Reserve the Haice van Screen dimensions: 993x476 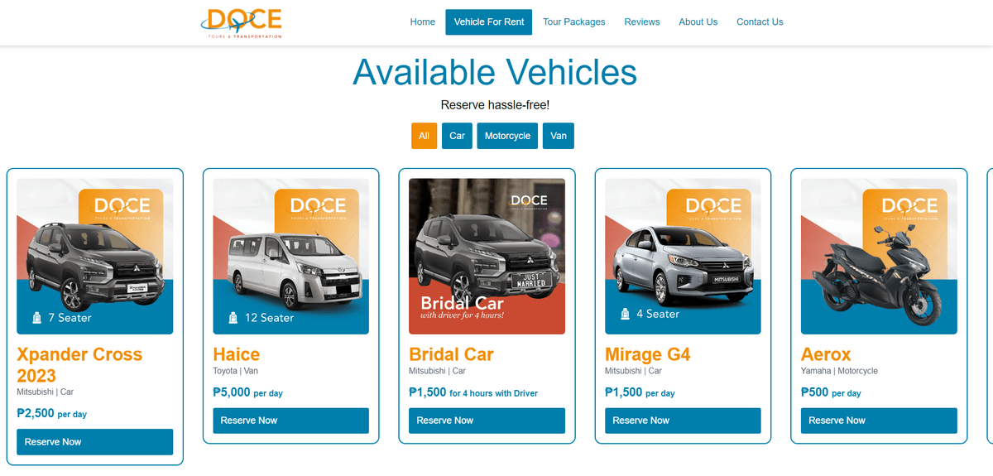point(291,421)
